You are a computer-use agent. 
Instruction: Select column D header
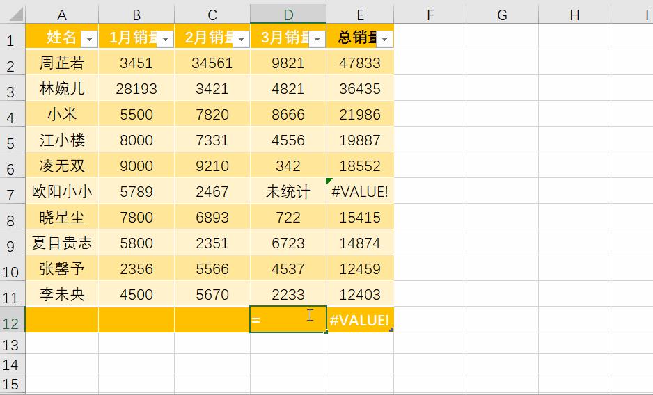288,15
